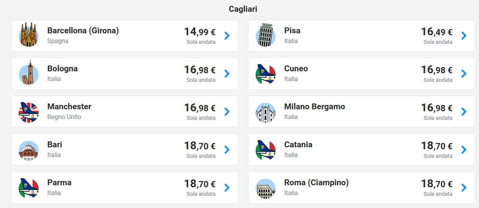Click the Colosseum icon for Roma (Ciampino)
This screenshot has height=208, width=479.
click(266, 188)
